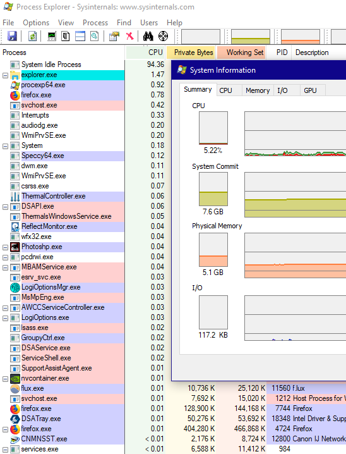
Task: Click the CPU usage history graph
Action: click(x=295, y=134)
